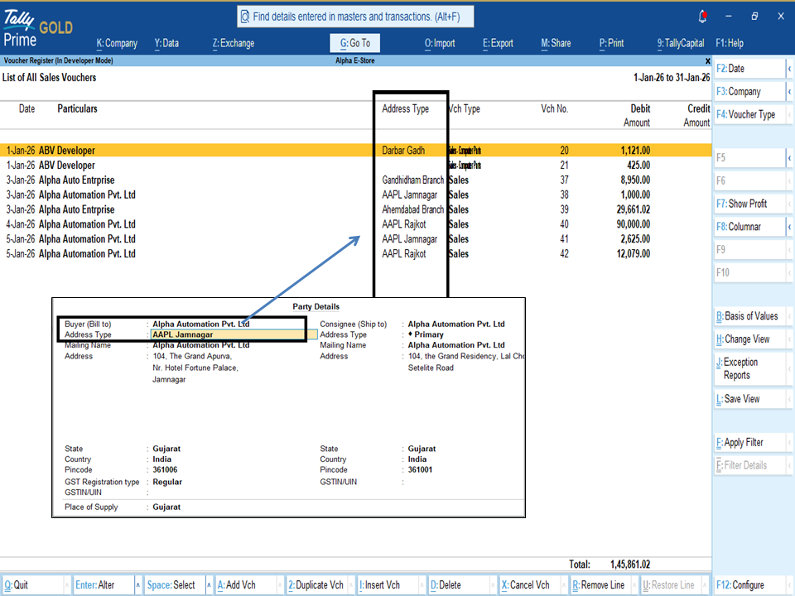The image size is (795, 596).
Task: Click the notification bell icon
Action: click(x=703, y=17)
